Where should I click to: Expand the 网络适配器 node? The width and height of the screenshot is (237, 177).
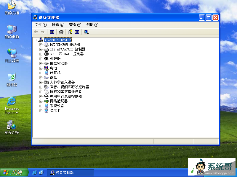(x=41, y=101)
